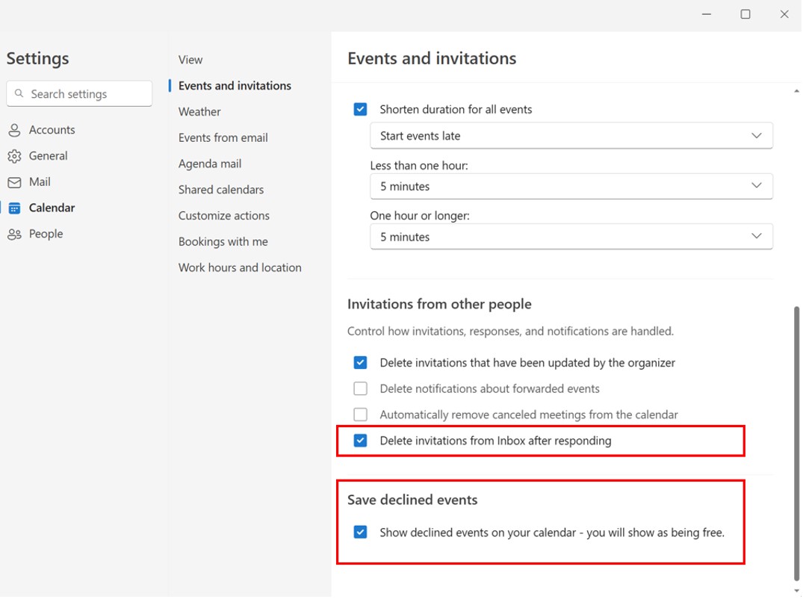
Task: Open Agenda mail settings
Action: [x=209, y=164]
